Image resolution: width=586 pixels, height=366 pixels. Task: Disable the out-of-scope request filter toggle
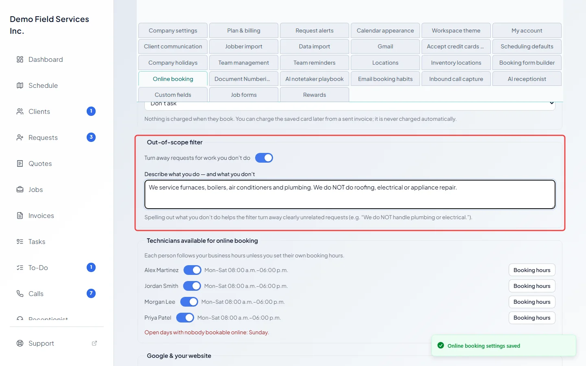264,158
